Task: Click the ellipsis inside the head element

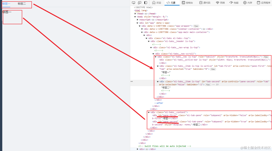Action: coord(146,14)
